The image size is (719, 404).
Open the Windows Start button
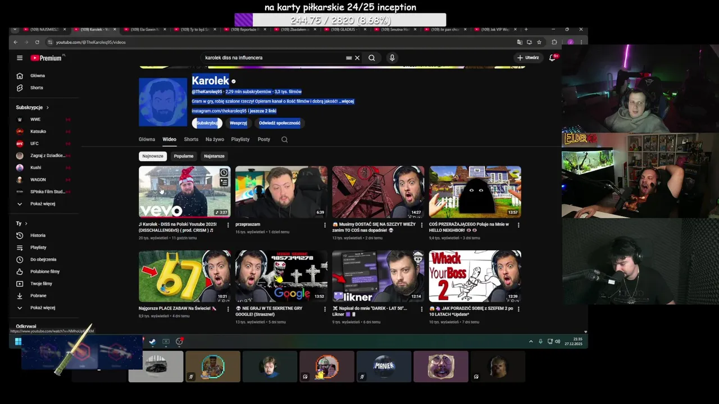pyautogui.click(x=18, y=341)
